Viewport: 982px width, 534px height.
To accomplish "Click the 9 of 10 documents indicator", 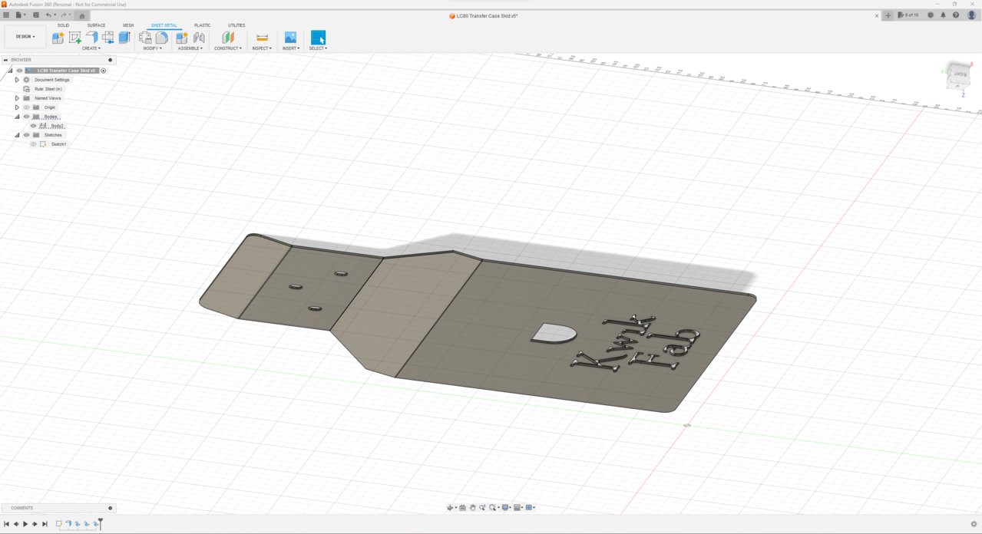I will (x=908, y=15).
